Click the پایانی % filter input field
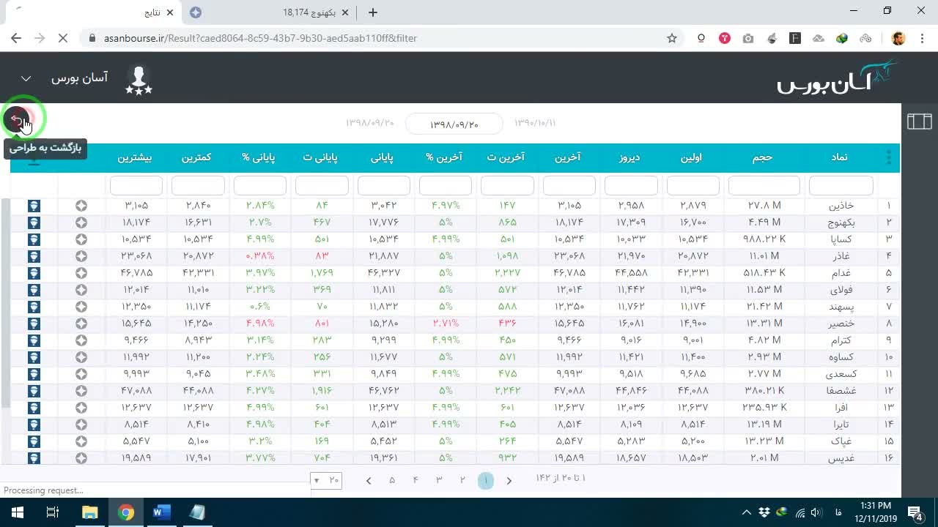Viewport: 938px width, 527px height. (x=259, y=186)
